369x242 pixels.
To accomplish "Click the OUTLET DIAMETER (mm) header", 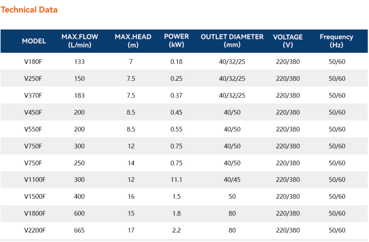I will click(x=232, y=41).
